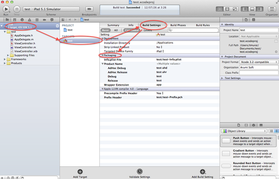The width and height of the screenshot is (279, 179).
Task: Expand the Supporting Files folder
Action: (x=8, y=55)
